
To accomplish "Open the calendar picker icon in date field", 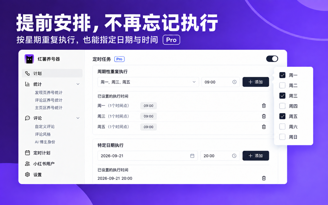I will tap(192, 156).
